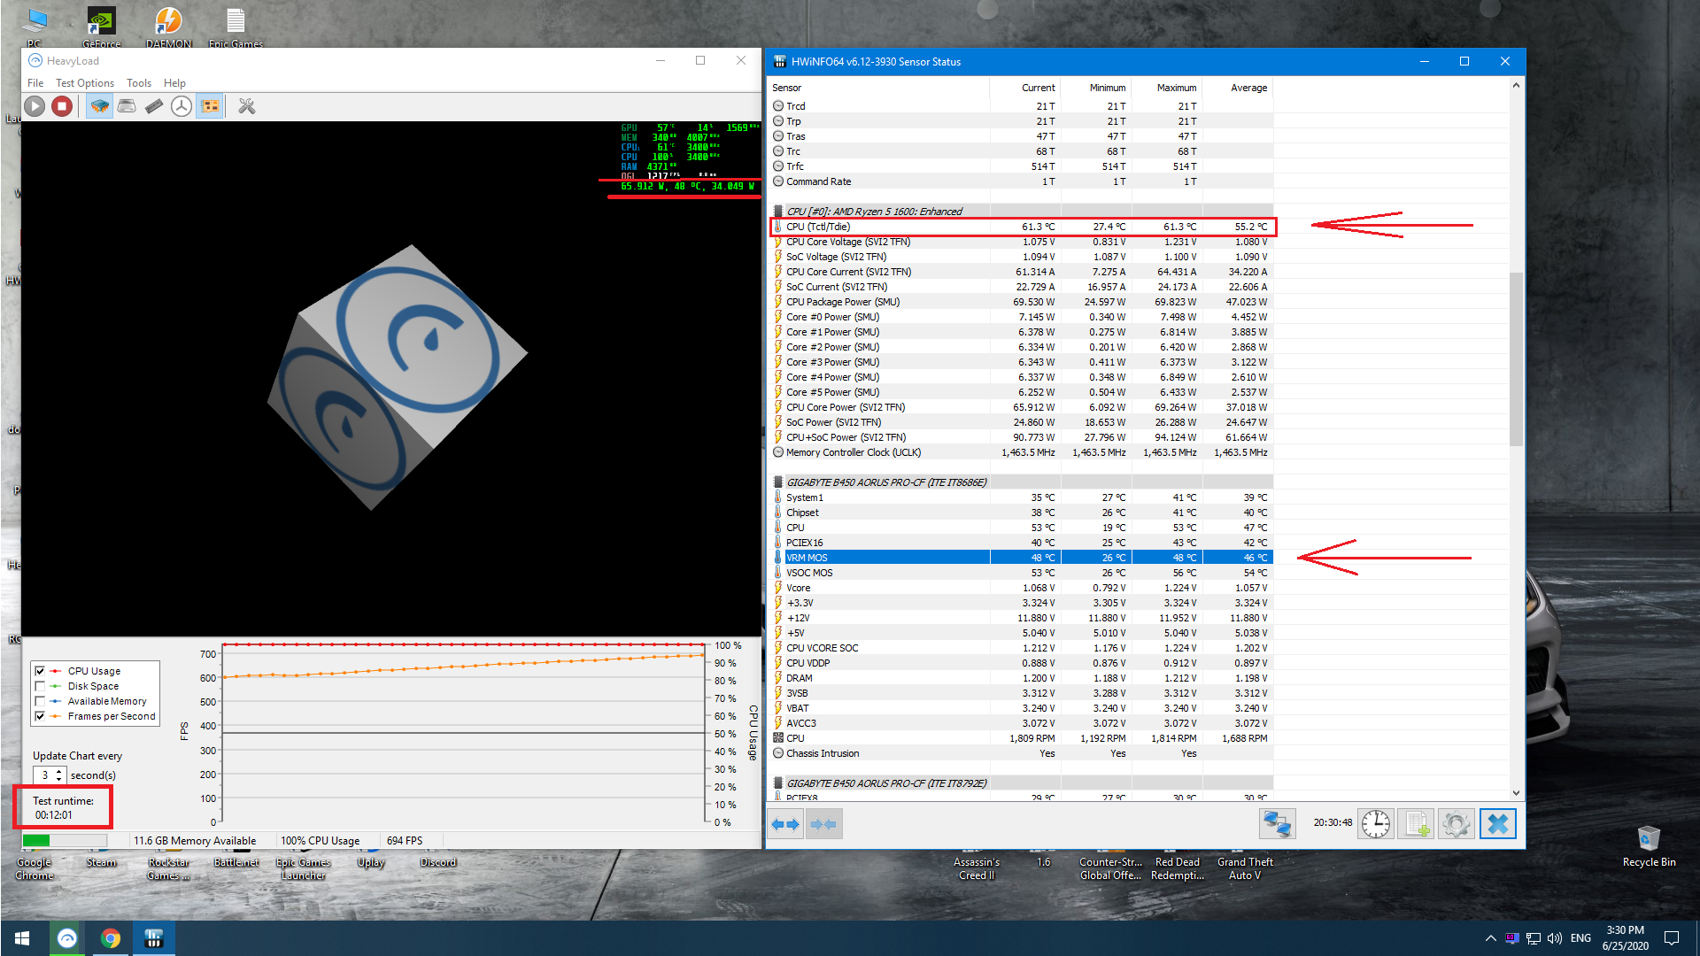Expand HWiNFO sensor columns arrows button

click(785, 824)
